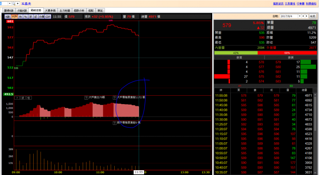Toggle the % percentage button
Image resolution: width=319 pixels, height=175 pixels.
pyautogui.click(x=25, y=17)
